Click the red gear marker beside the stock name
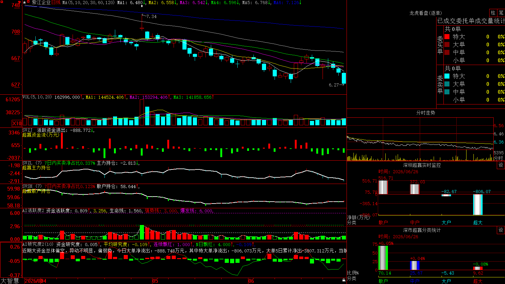505x284 pixels. 28,2
